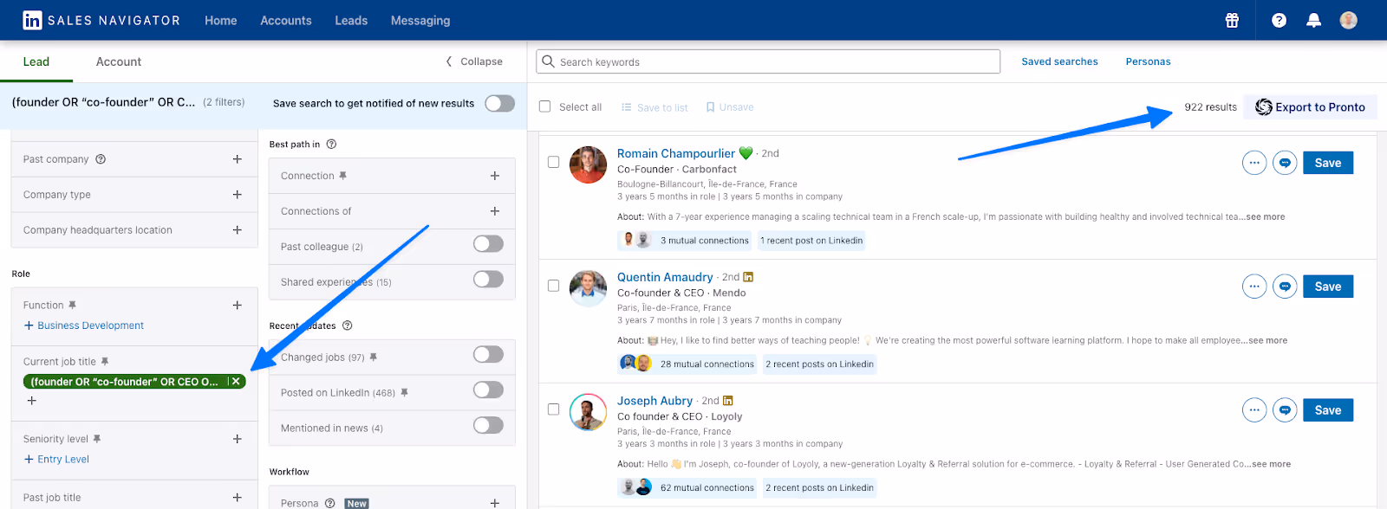The image size is (1387, 509).
Task: Open the notifications bell
Action: 1314,20
